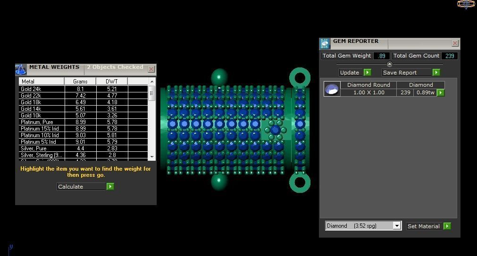This screenshot has width=477, height=256.
Task: Click the 239 gem quantity cell
Action: [x=405, y=92]
